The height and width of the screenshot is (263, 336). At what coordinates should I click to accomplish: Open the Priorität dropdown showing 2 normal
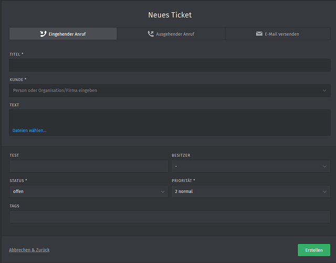[x=247, y=191]
